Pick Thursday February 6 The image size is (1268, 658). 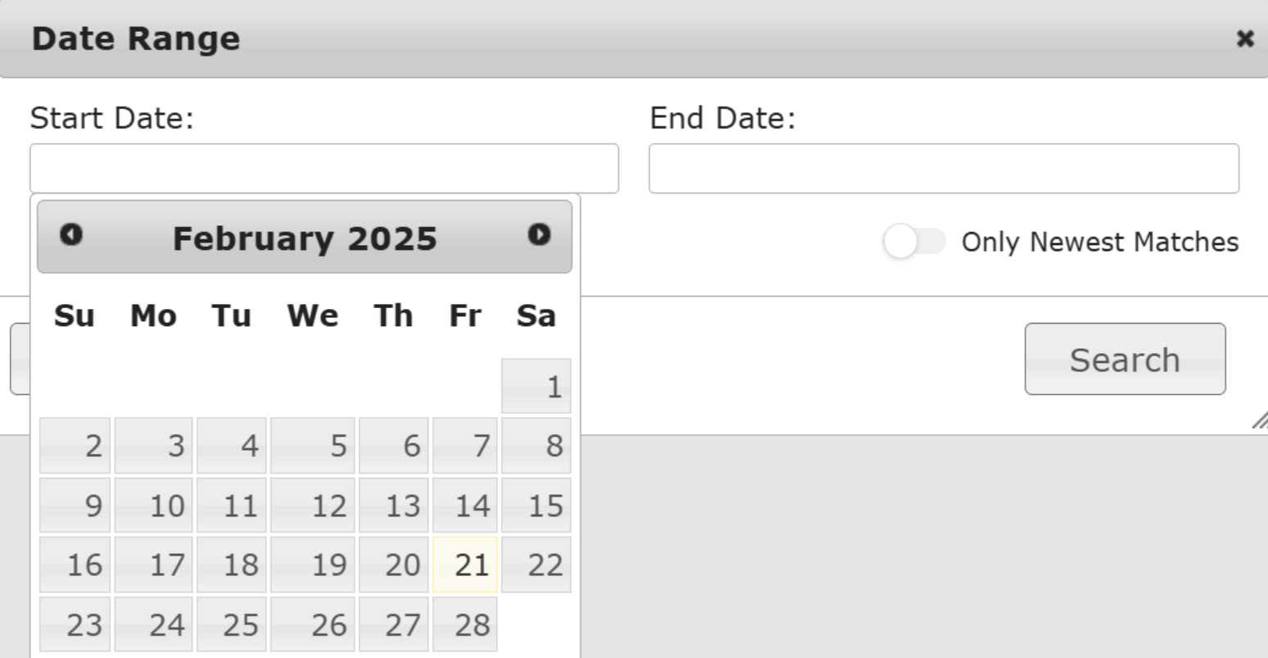[x=394, y=446]
